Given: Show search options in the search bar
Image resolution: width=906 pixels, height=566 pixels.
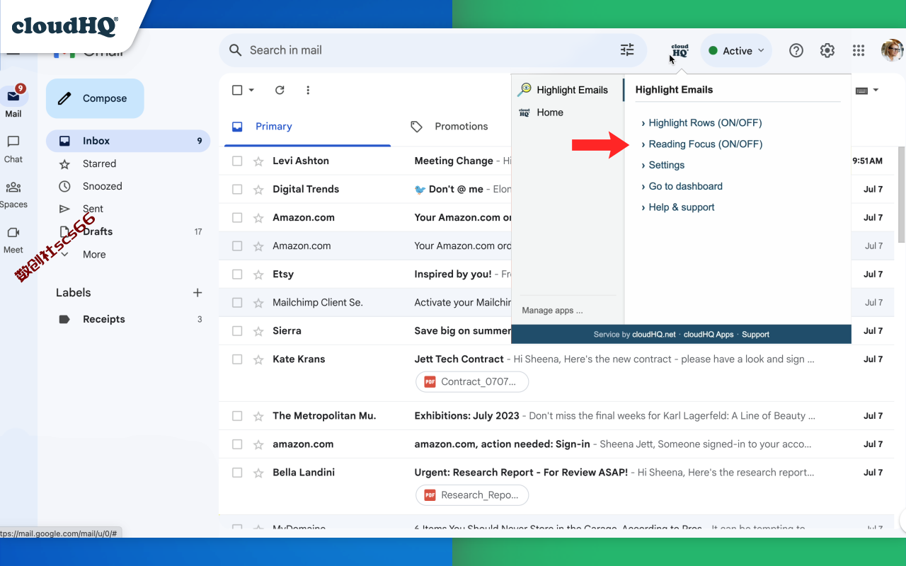Looking at the screenshot, I should (x=627, y=50).
